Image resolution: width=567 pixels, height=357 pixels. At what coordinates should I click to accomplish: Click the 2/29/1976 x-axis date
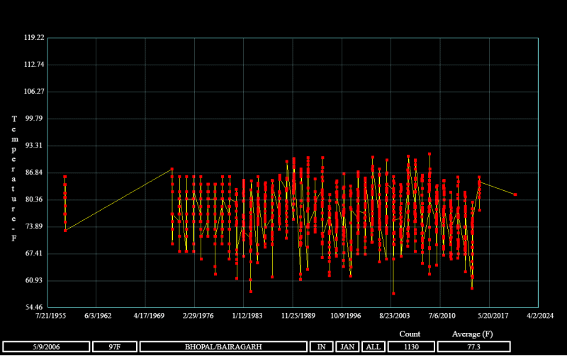click(x=198, y=316)
